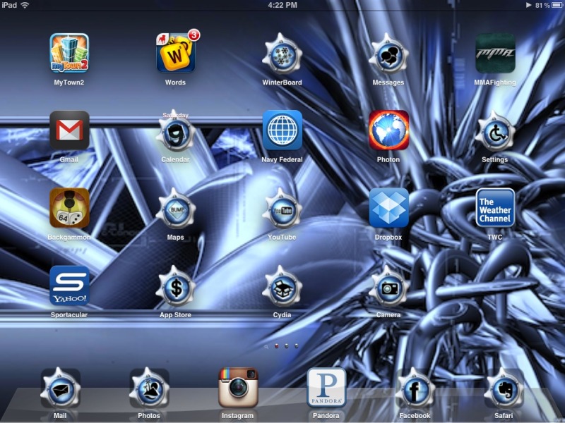Tap the 'iPad' label in status bar

(9, 5)
